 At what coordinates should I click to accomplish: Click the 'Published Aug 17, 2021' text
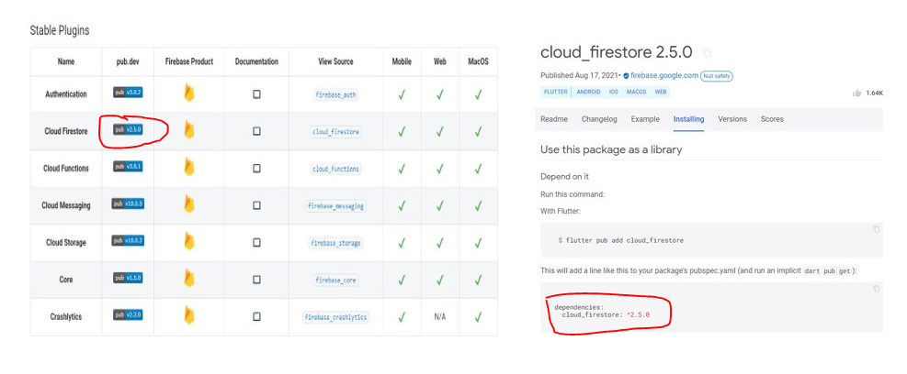(579, 75)
